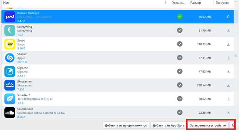Image resolution: width=239 pixels, height=130 pixels.
Task: Select the Scoot app name text
Action: (21, 40)
